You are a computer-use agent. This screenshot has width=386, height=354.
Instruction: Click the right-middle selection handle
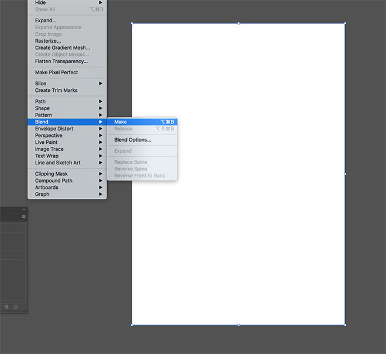[x=345, y=174]
